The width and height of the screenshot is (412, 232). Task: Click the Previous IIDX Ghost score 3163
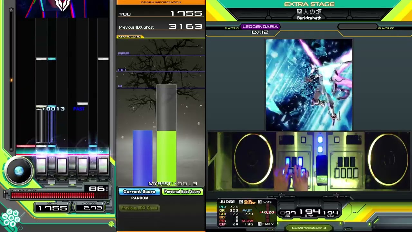(186, 27)
